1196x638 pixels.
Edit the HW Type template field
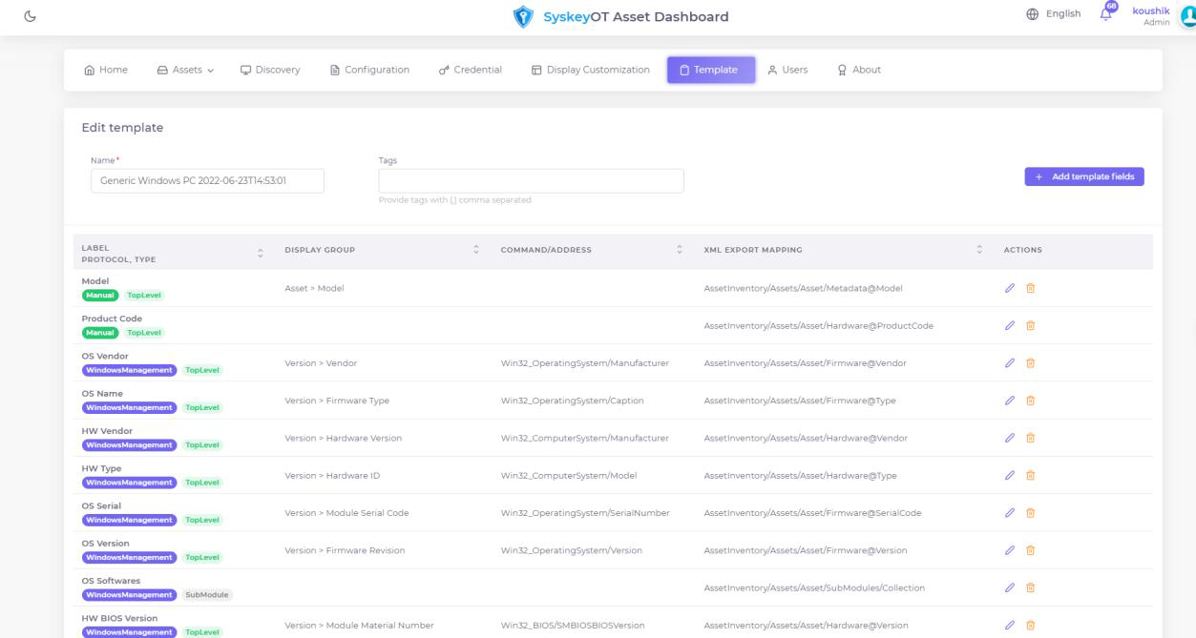(1010, 475)
